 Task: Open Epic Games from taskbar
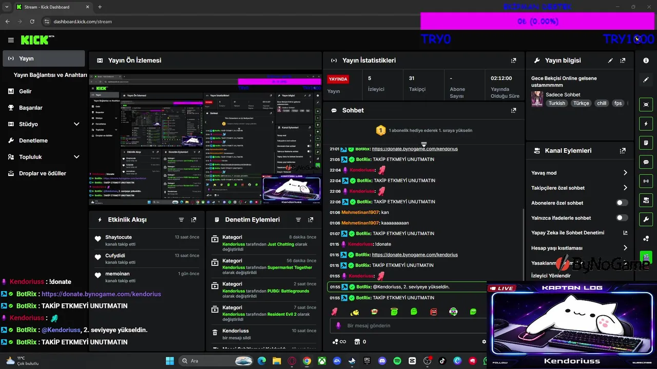click(x=367, y=361)
